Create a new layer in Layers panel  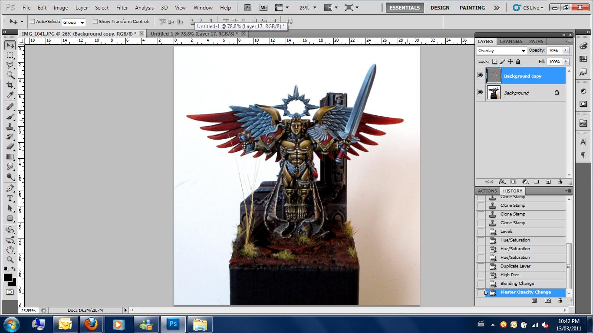[x=548, y=182]
